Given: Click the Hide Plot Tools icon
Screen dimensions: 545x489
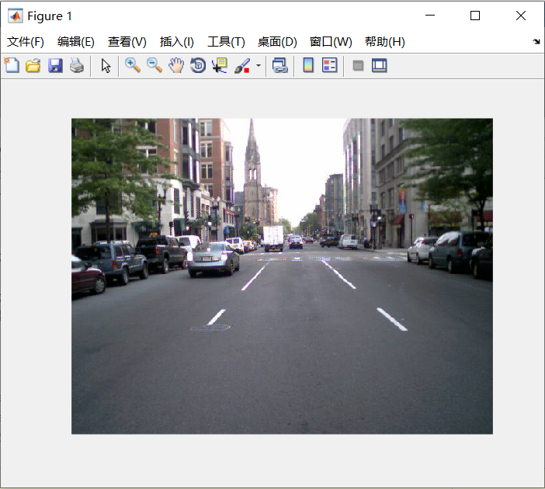Looking at the screenshot, I should pyautogui.click(x=358, y=65).
